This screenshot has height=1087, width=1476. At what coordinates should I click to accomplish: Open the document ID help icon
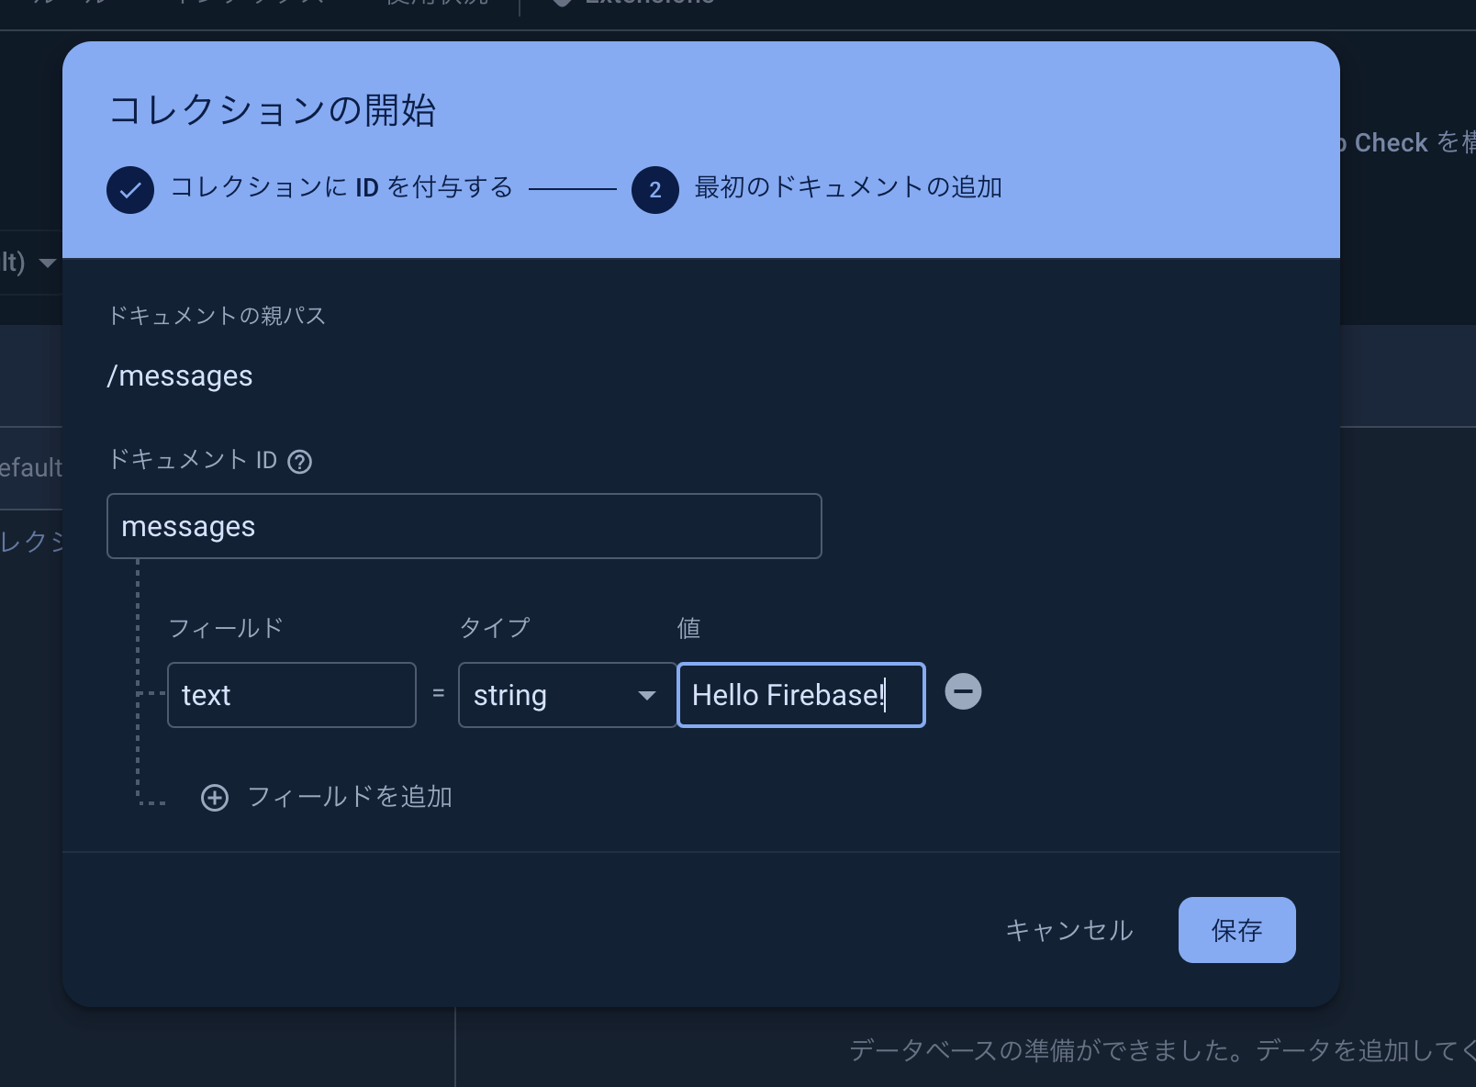(x=299, y=461)
